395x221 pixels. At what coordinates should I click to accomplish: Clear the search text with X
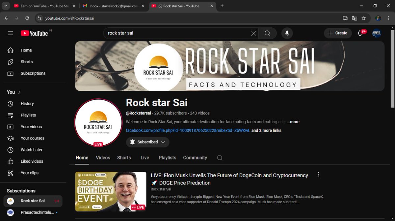253,33
